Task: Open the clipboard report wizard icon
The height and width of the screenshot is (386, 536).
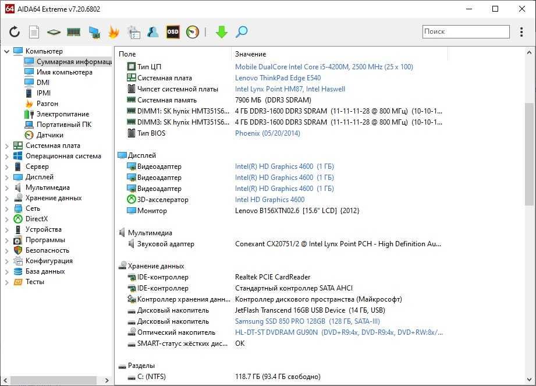Action: tap(134, 32)
